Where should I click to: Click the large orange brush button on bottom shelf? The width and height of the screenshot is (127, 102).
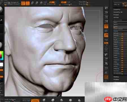point(35,100)
